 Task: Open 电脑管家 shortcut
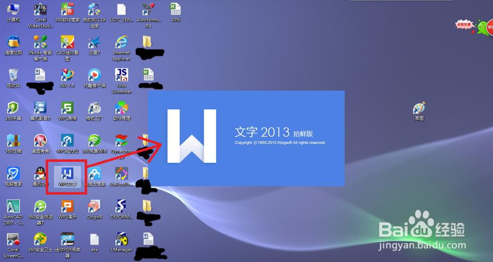pyautogui.click(x=13, y=177)
